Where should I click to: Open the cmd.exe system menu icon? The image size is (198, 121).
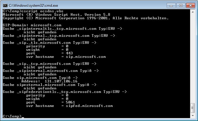[5, 6]
